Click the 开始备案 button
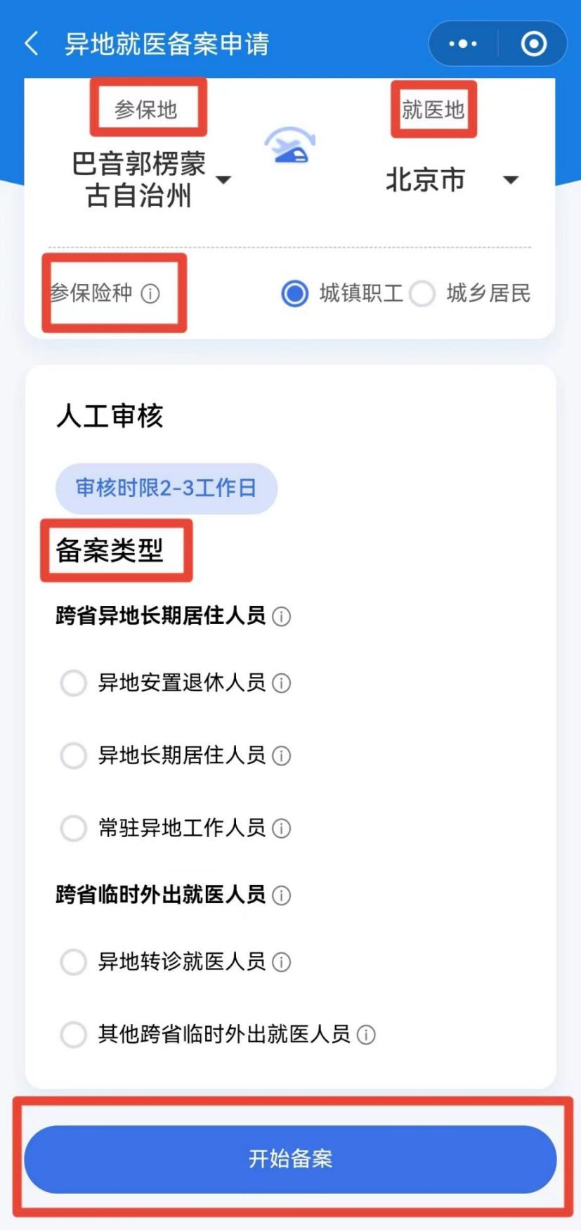This screenshot has height=1230, width=581. coord(290,1159)
